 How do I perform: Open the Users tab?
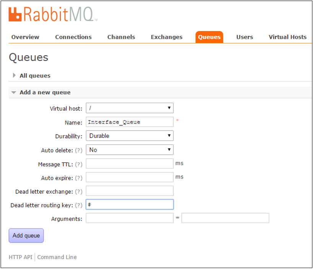(245, 37)
